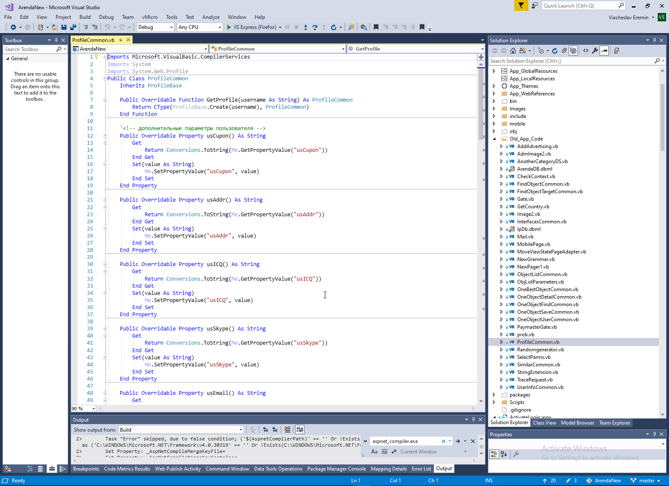The width and height of the screenshot is (669, 486).
Task: Click the Pending Changes Filter clock icon
Action: pyautogui.click(x=541, y=51)
